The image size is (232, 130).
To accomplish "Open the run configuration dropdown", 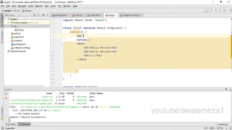I will pos(207,10).
